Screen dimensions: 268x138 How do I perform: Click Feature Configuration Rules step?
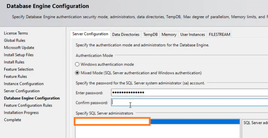pyautogui.click(x=28, y=106)
